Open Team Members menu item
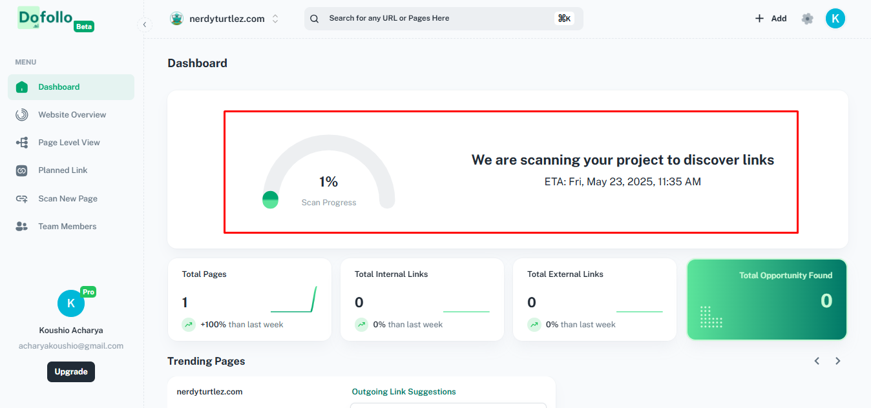The width and height of the screenshot is (871, 408). (71, 227)
